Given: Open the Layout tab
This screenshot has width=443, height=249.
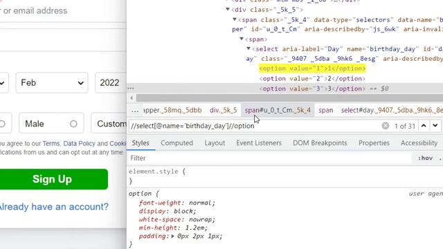Looking at the screenshot, I should [x=215, y=143].
